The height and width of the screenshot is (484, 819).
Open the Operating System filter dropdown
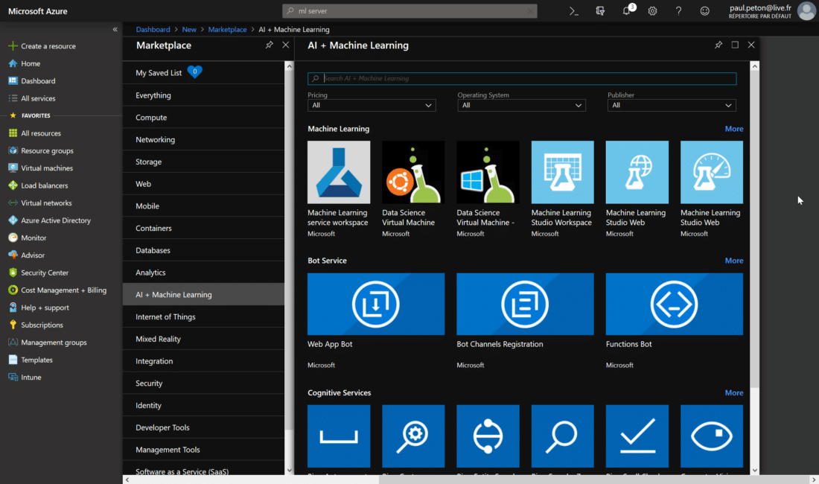(521, 105)
